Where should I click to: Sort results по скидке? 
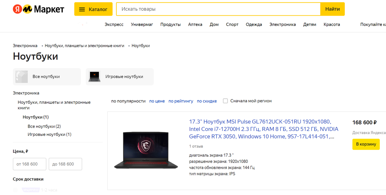click(x=207, y=101)
